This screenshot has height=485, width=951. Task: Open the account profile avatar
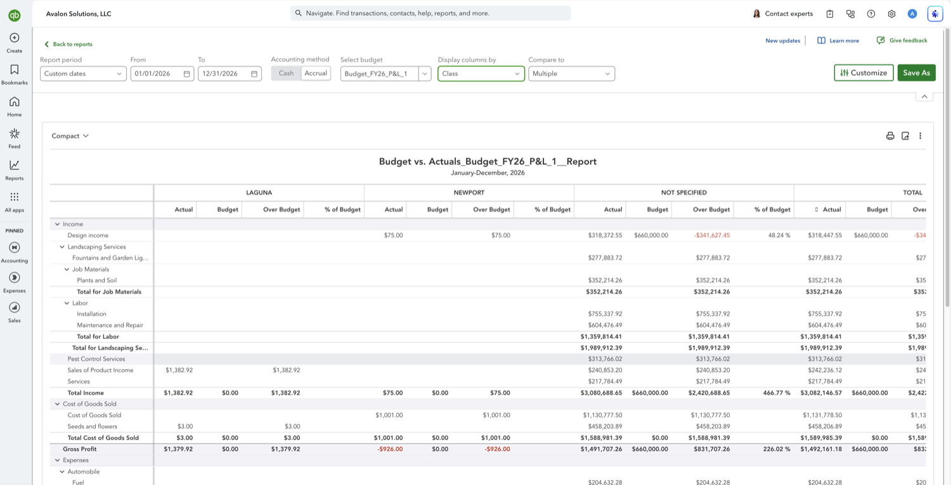point(912,14)
